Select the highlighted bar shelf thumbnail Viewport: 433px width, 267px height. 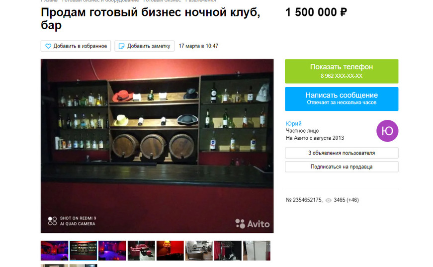84,251
